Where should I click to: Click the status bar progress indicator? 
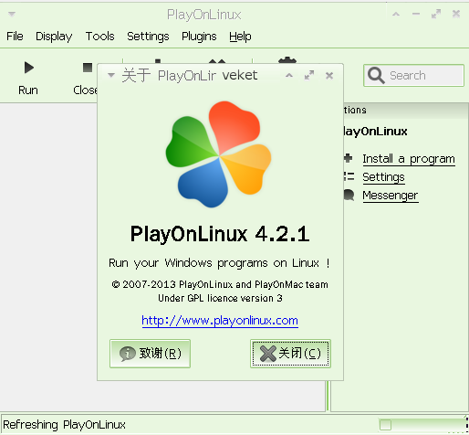tap(423, 425)
